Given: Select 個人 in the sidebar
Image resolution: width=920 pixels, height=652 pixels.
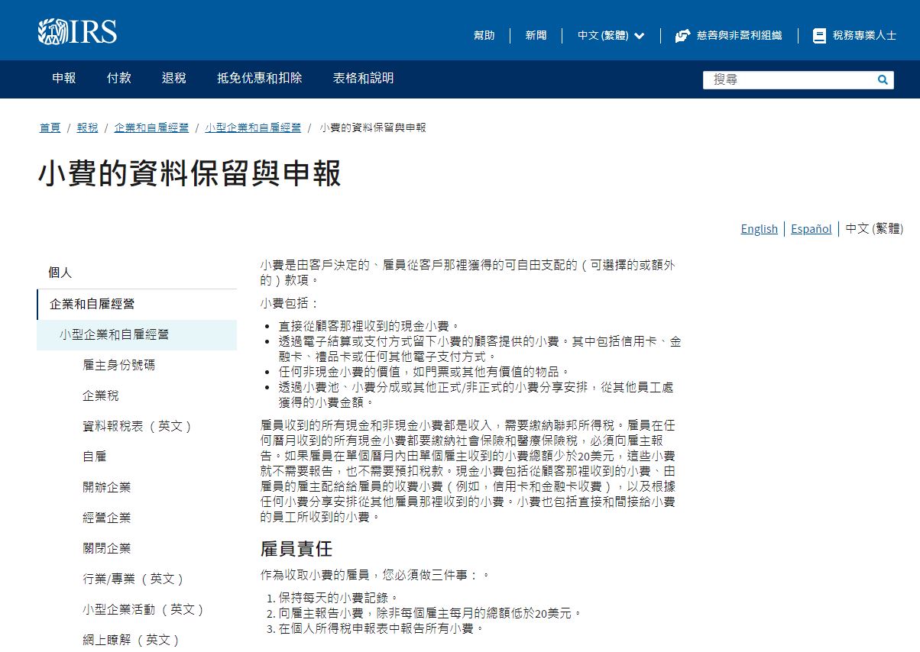Looking at the screenshot, I should point(60,273).
